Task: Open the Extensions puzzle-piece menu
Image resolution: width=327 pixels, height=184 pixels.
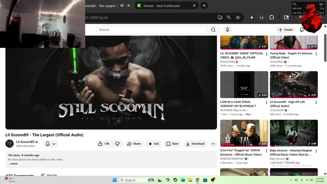Action: 272,17
